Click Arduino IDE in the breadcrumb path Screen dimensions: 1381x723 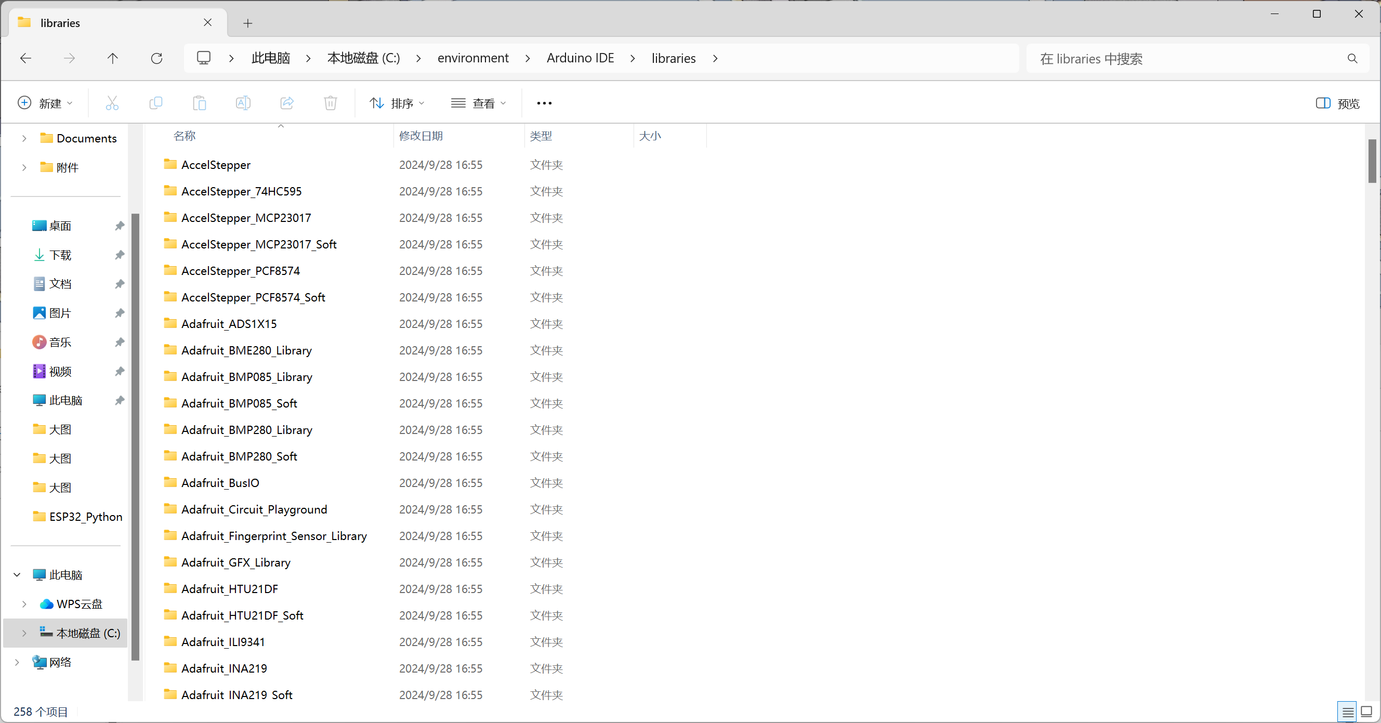[x=580, y=58]
